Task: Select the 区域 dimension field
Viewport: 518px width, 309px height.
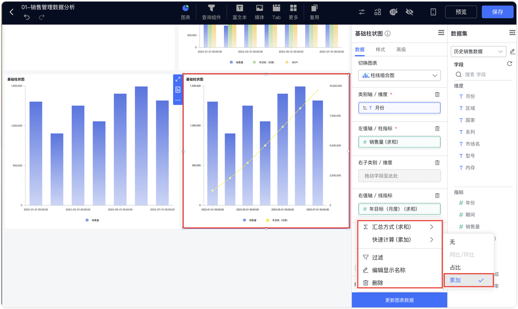Action: click(470, 108)
